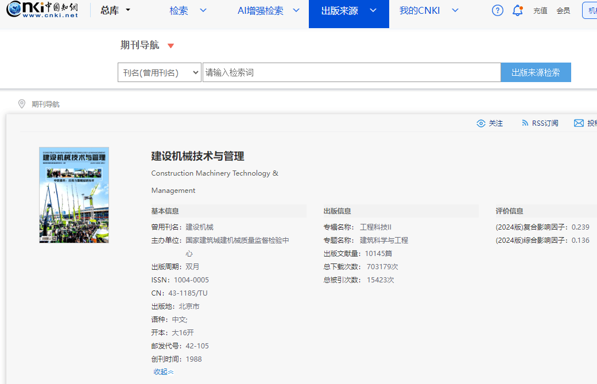This screenshot has width=597, height=384.
Task: Click 建筑科学与工程 text
Action: tap(384, 241)
